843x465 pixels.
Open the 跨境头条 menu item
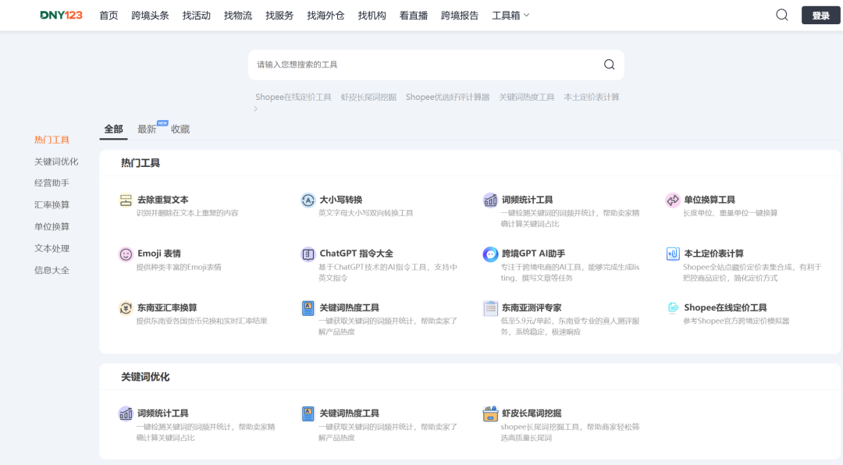(x=150, y=14)
